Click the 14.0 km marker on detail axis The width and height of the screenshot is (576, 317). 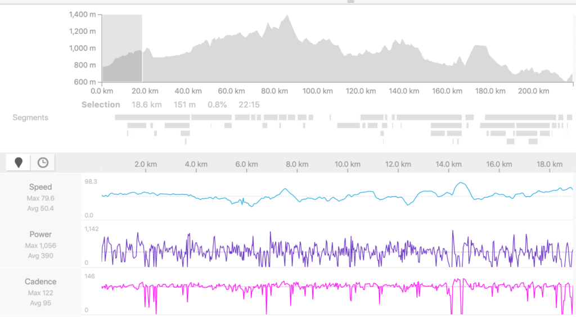[x=448, y=164]
